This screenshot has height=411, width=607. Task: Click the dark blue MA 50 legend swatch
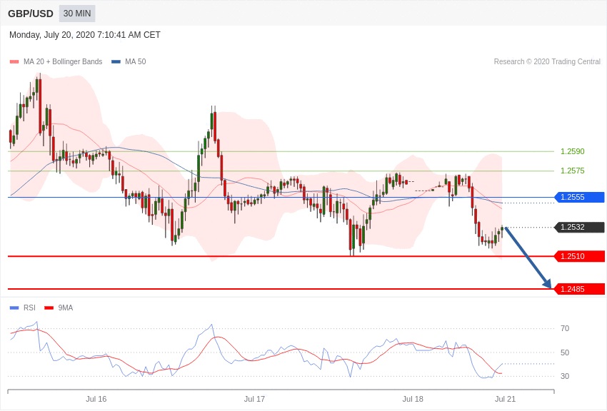(116, 62)
